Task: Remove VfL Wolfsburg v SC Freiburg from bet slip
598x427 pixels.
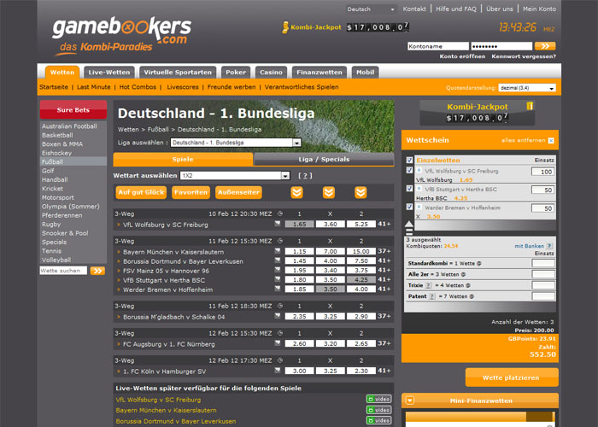Action: pos(419,171)
